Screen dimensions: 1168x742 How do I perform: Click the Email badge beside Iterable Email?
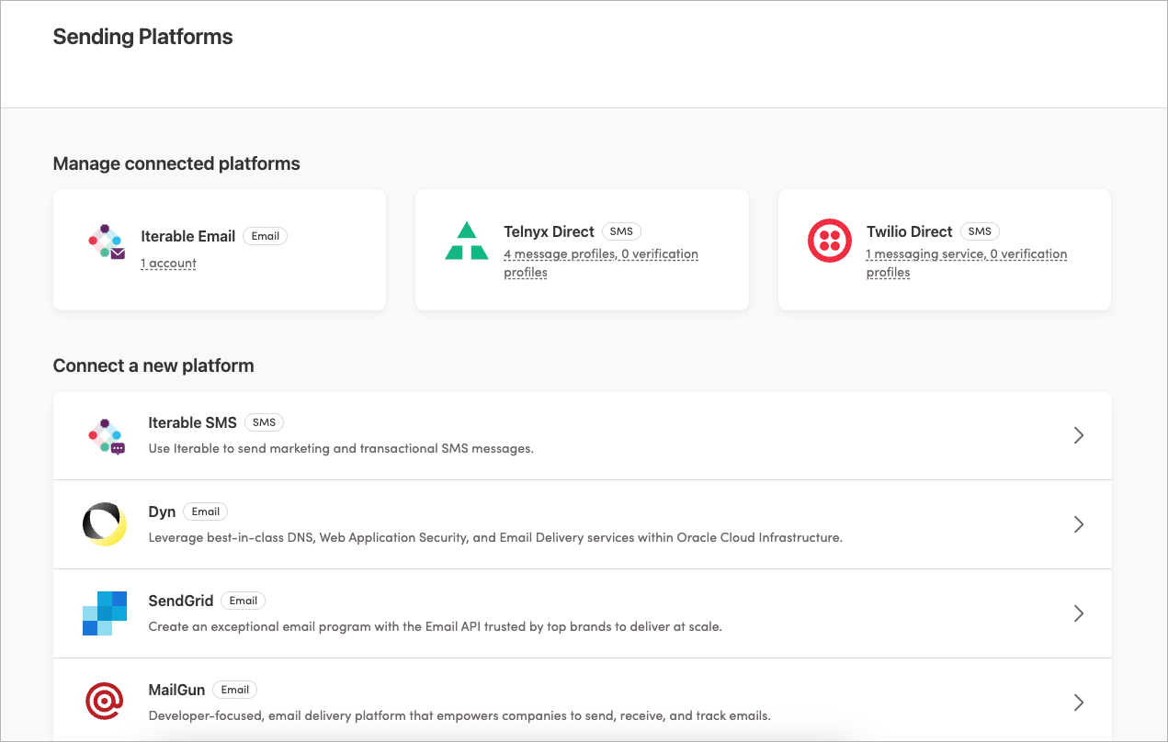[x=266, y=236]
